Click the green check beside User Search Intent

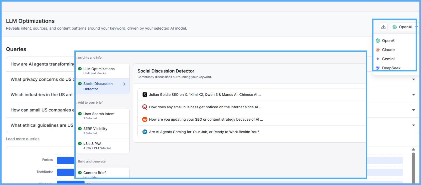pos(80,114)
